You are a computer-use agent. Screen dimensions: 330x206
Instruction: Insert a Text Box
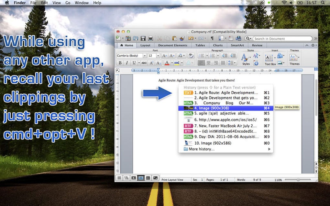(269, 59)
